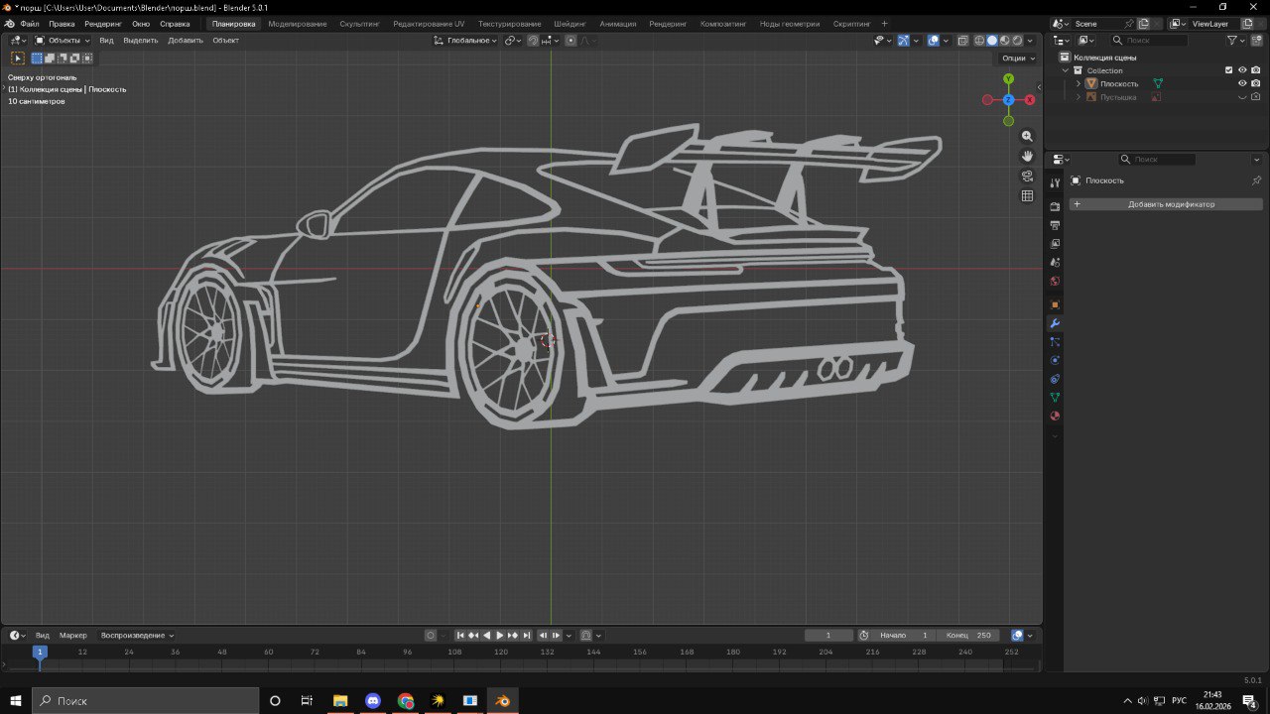
Task: Hide the Плоскость object with its eye icon
Action: [1242, 83]
